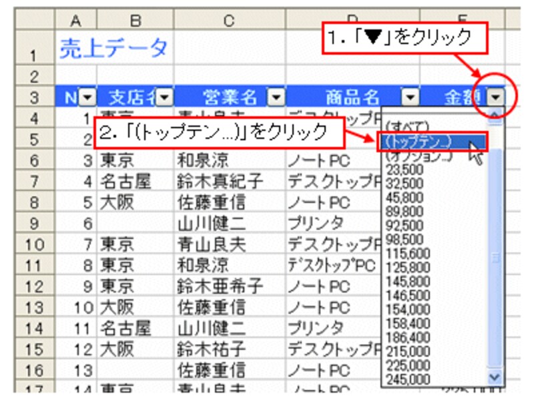Select value 125,800 in filter list
Image resolution: width=534 pixels, height=398 pixels.
[408, 267]
